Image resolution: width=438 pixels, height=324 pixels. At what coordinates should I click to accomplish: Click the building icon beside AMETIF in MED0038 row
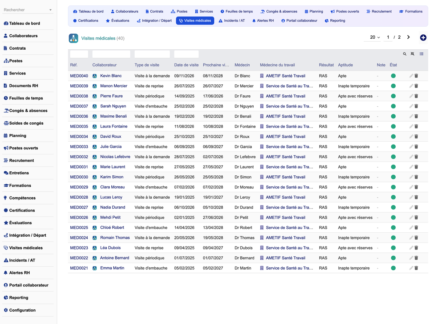(x=262, y=96)
